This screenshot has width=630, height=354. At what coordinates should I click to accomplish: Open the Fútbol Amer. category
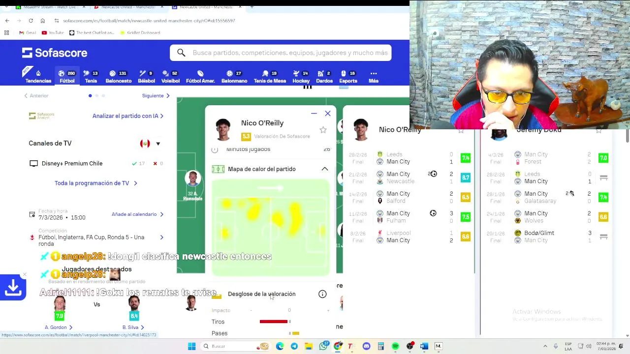point(200,76)
